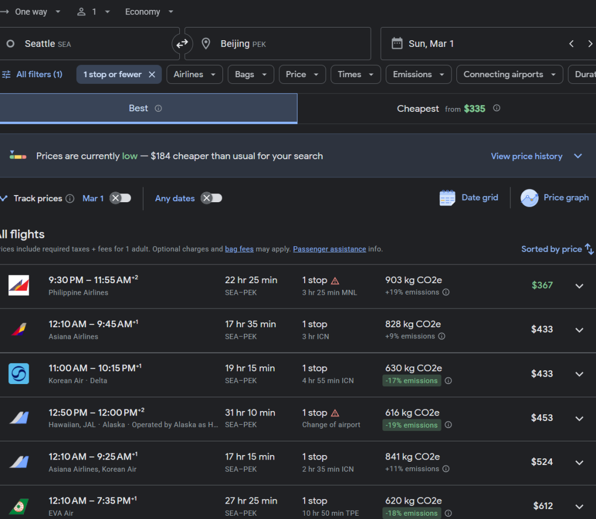Image resolution: width=596 pixels, height=519 pixels.
Task: Click info icon next to Track prices
Action: pyautogui.click(x=70, y=198)
